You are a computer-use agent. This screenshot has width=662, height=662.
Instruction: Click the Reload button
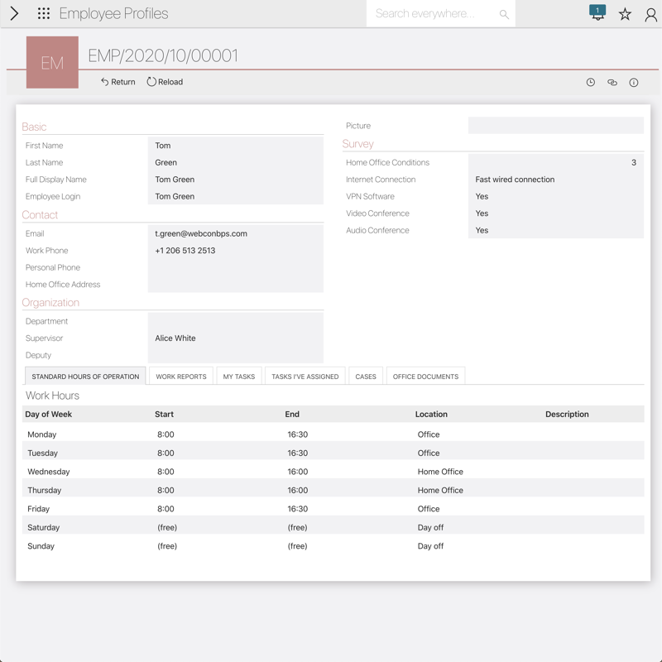165,82
